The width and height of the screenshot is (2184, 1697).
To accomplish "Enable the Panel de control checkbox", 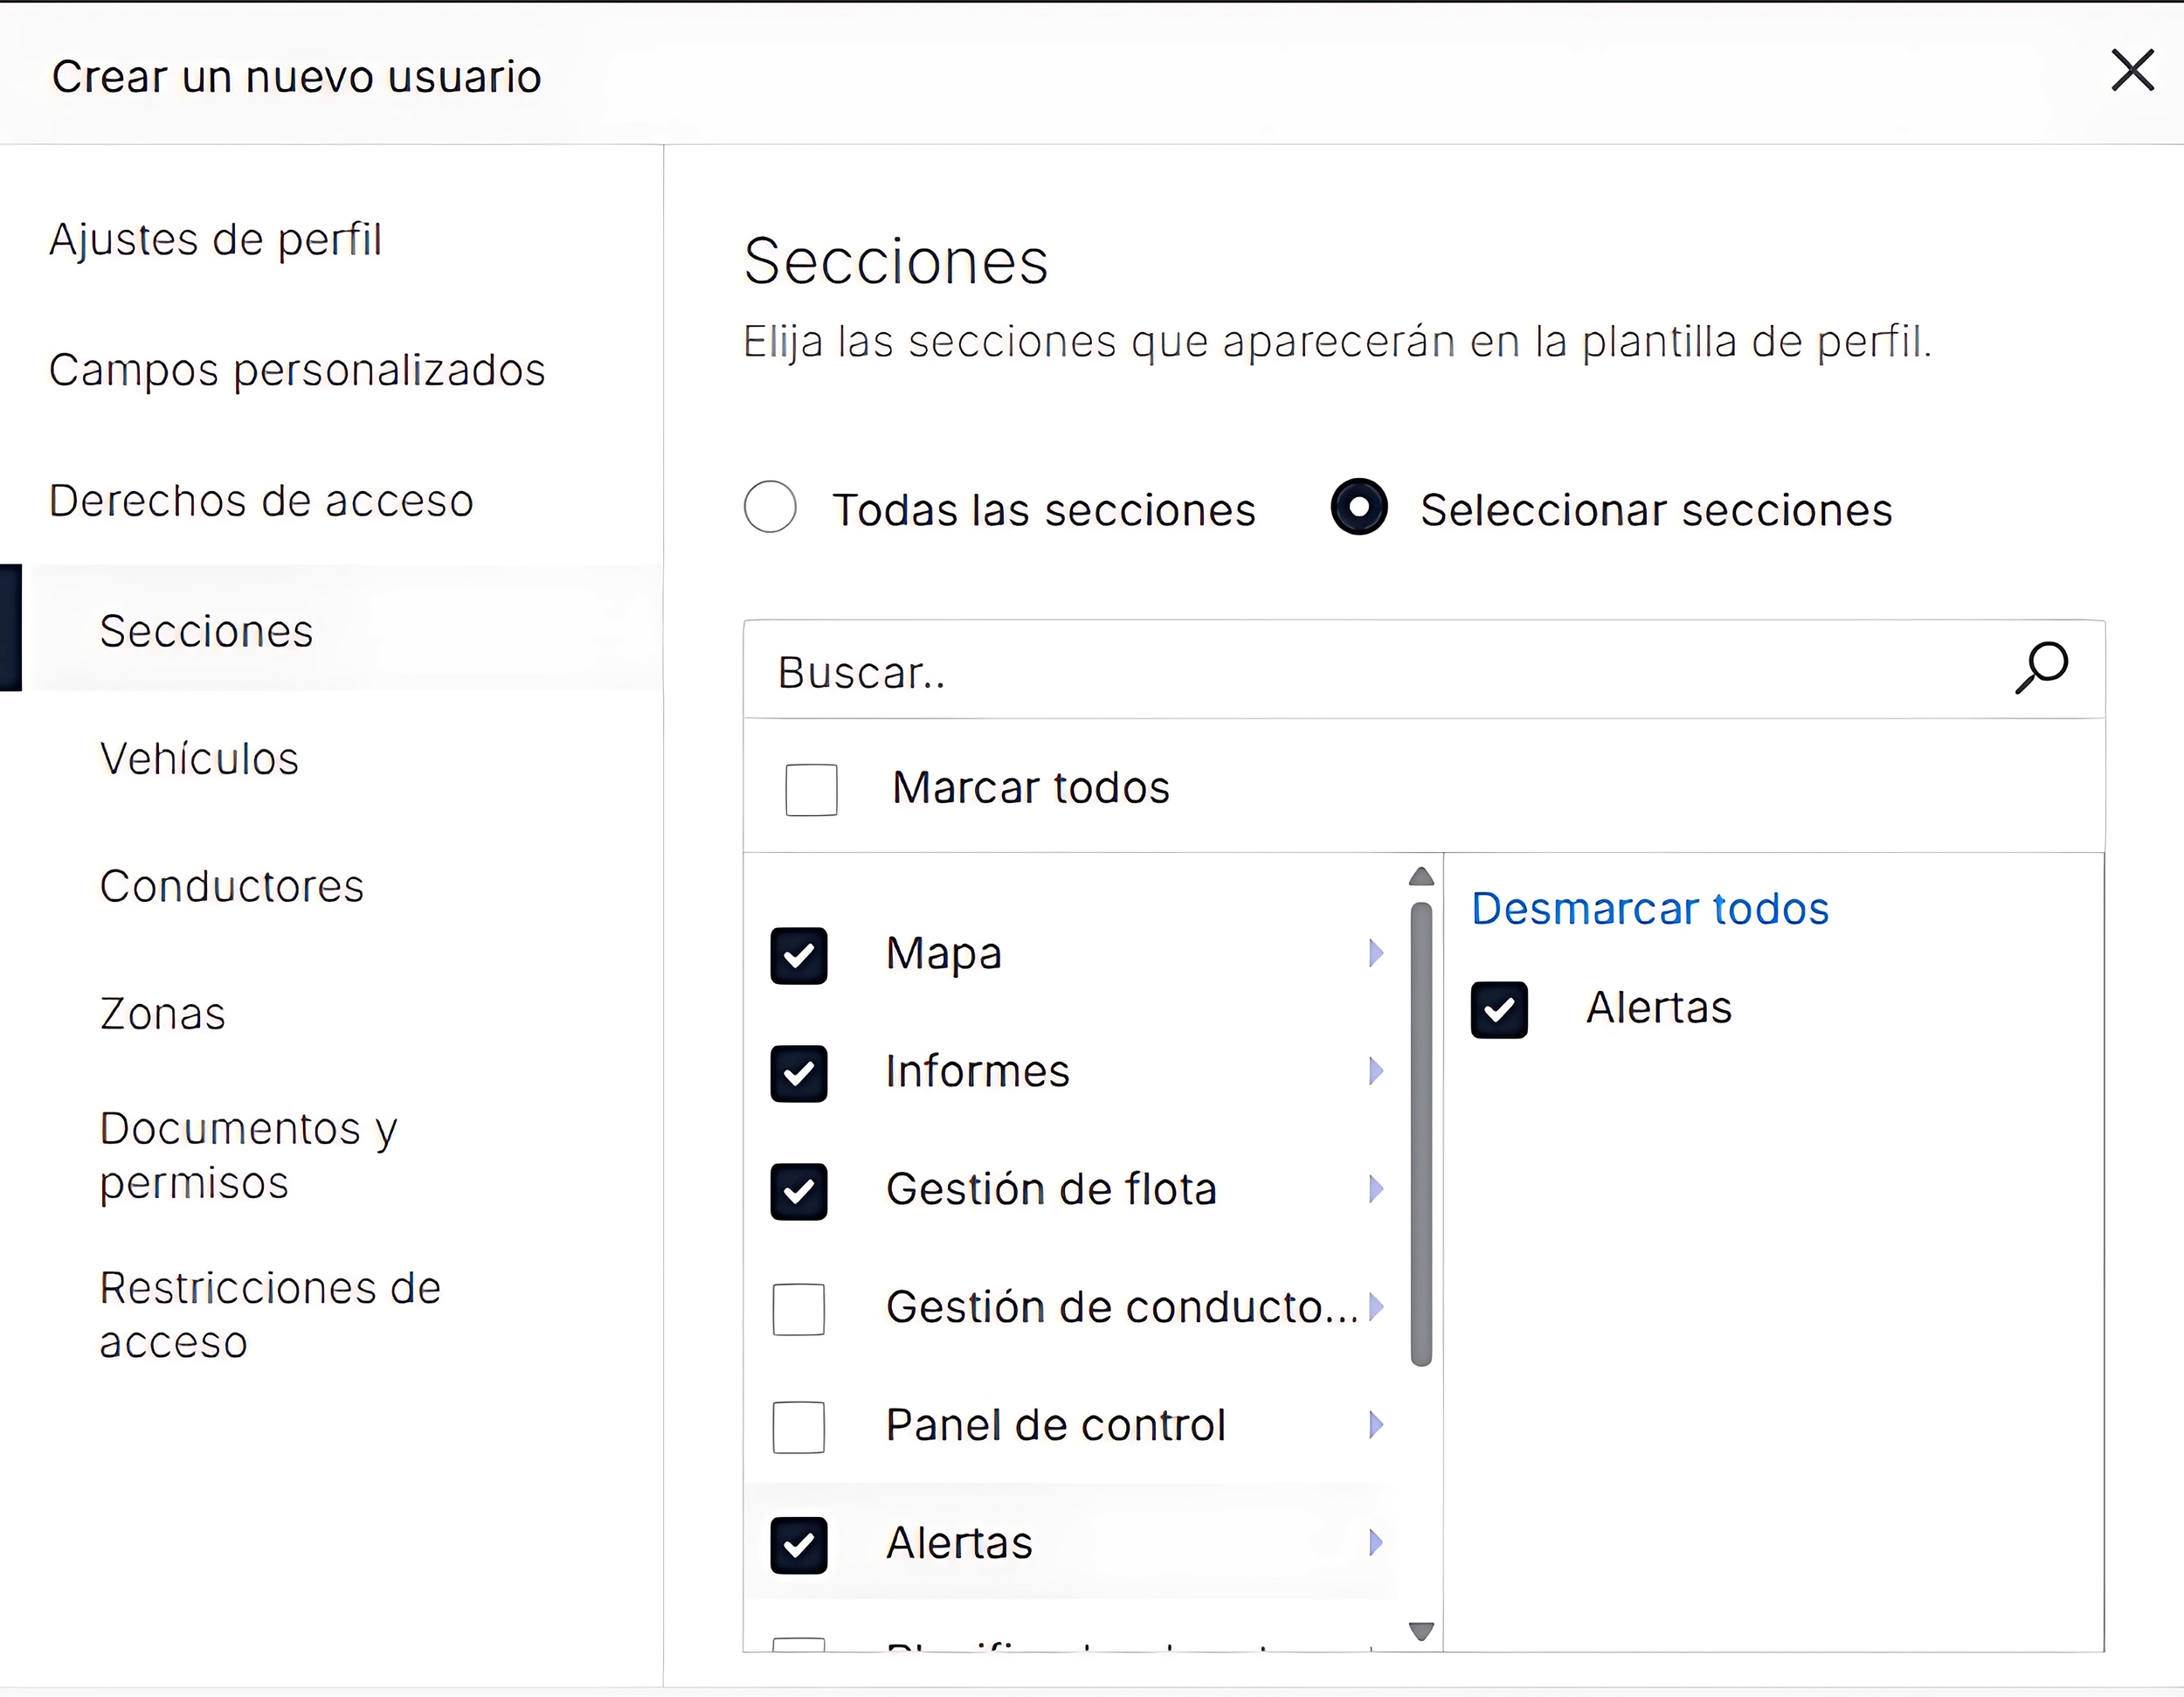I will click(798, 1428).
